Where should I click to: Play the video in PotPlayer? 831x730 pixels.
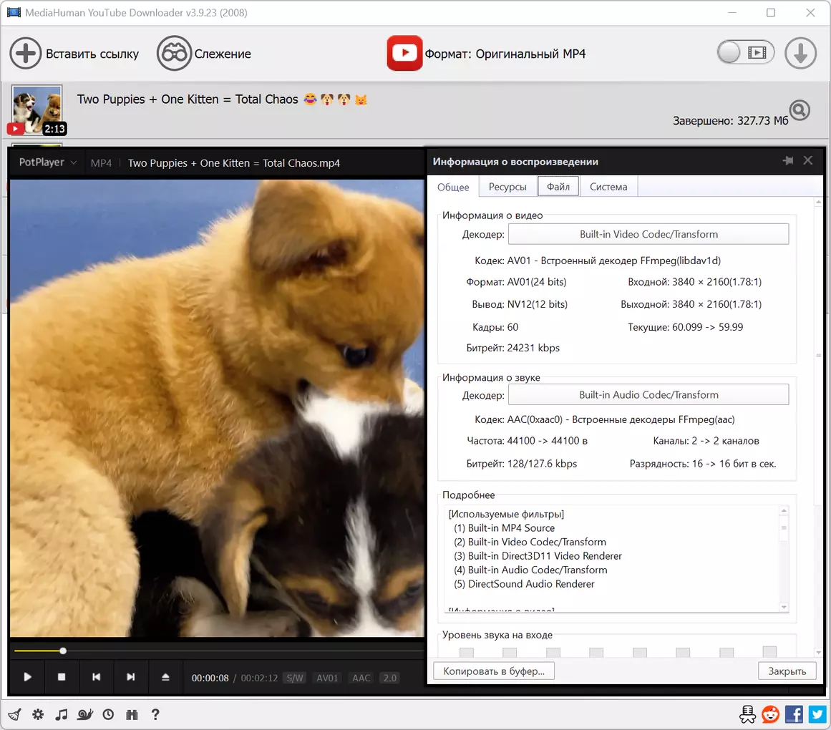(x=28, y=677)
